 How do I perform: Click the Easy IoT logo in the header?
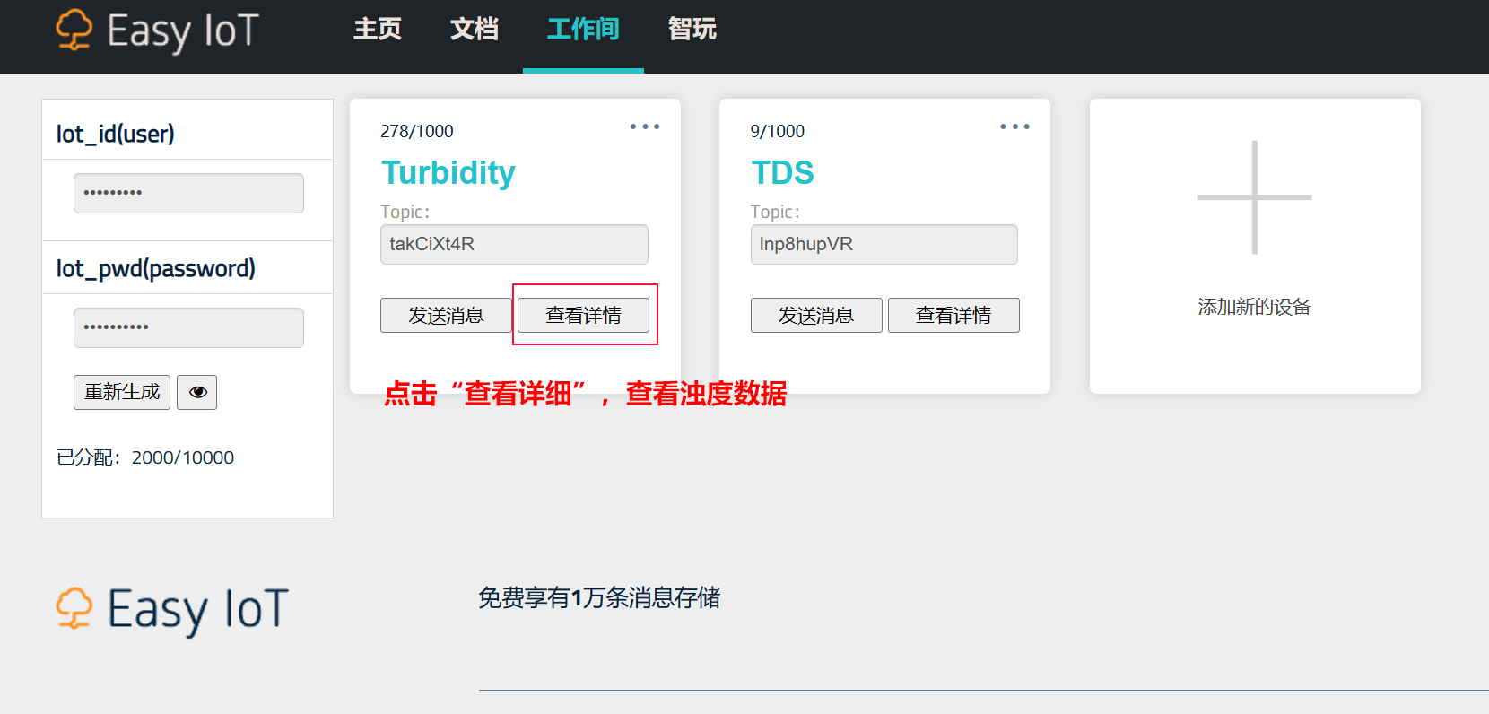pyautogui.click(x=158, y=31)
